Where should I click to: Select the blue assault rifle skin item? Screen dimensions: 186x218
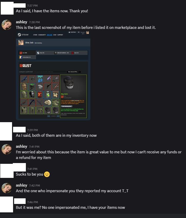click(24, 79)
